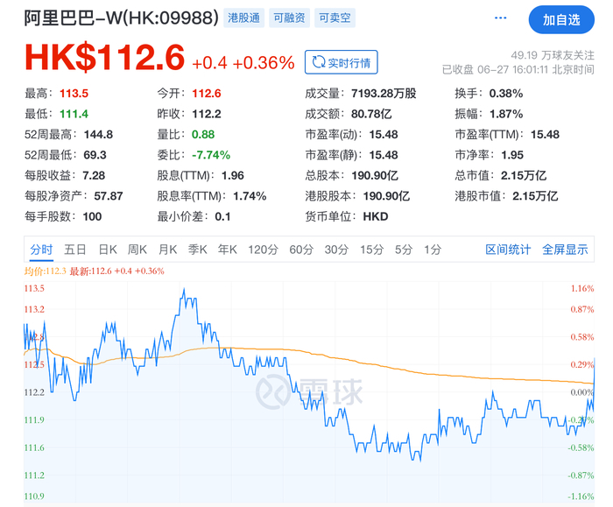
Task: Open the 年K chart tab
Action: [228, 250]
